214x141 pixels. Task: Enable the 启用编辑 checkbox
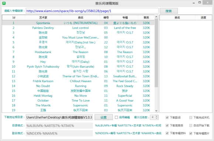click(x=116, y=117)
